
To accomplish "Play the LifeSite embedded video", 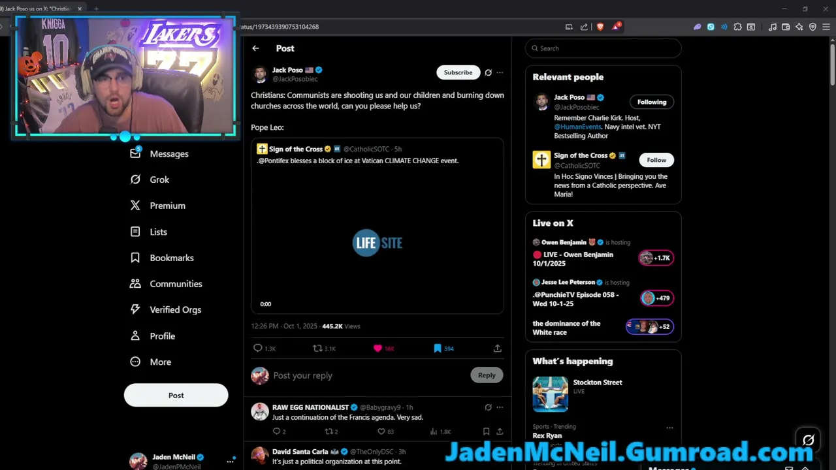I will [378, 243].
